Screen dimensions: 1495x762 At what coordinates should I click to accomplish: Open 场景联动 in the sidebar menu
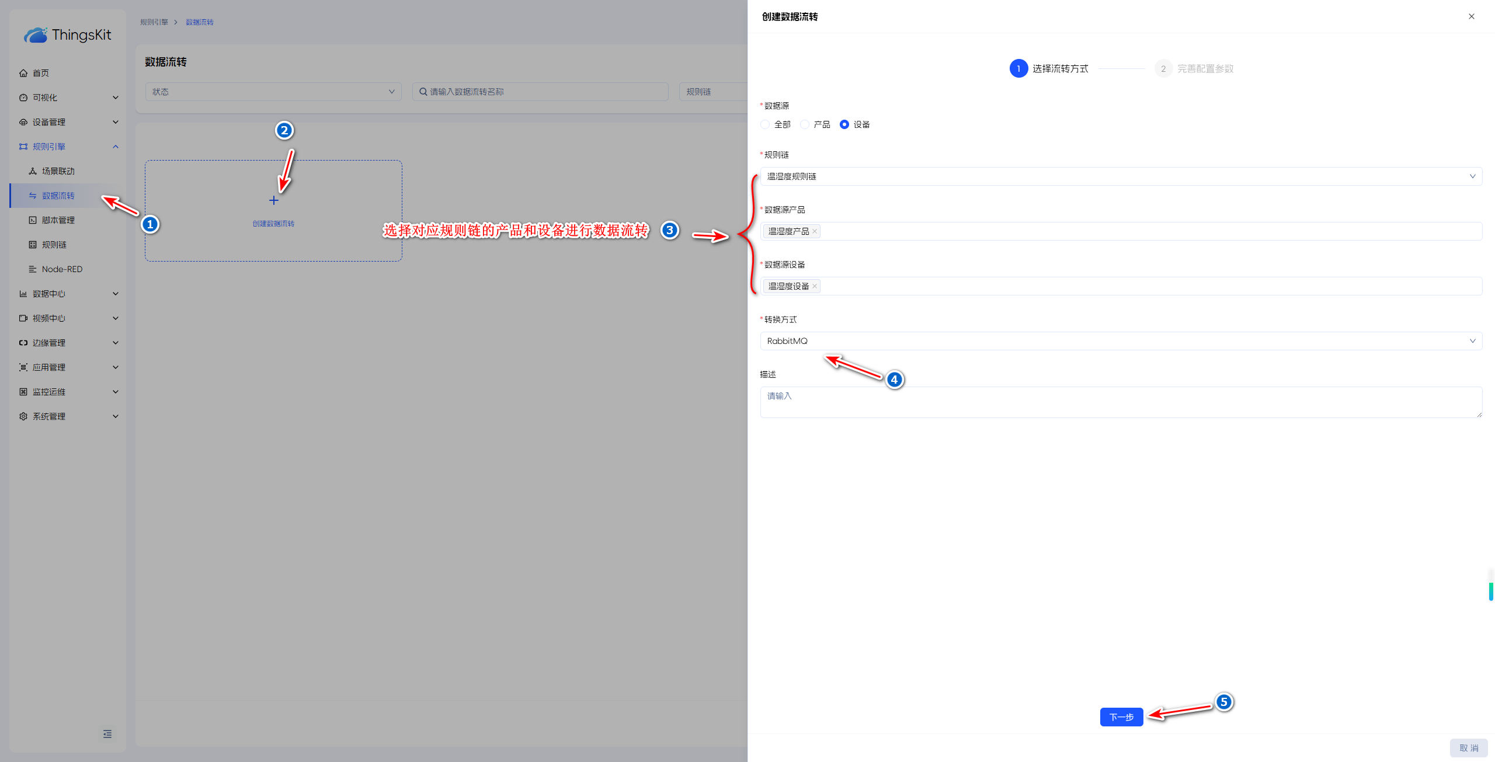(x=58, y=171)
